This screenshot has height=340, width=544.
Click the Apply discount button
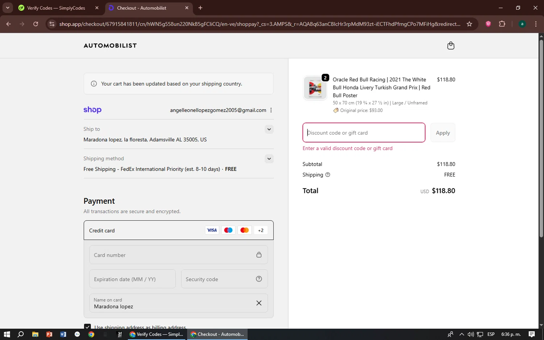click(443, 133)
